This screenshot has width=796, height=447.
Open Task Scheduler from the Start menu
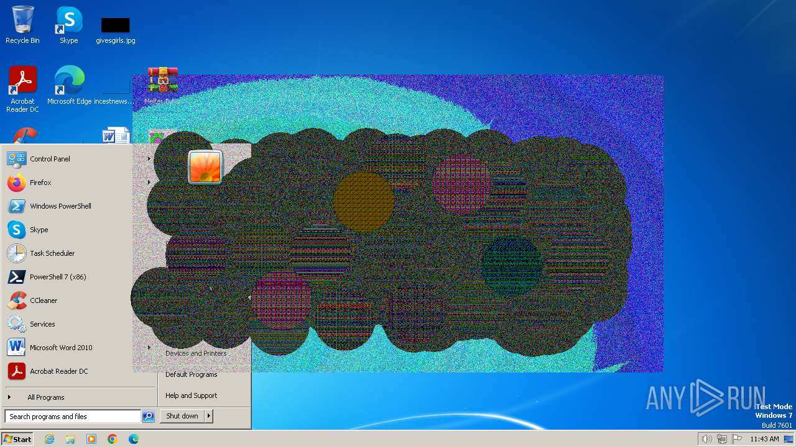[x=79, y=253]
